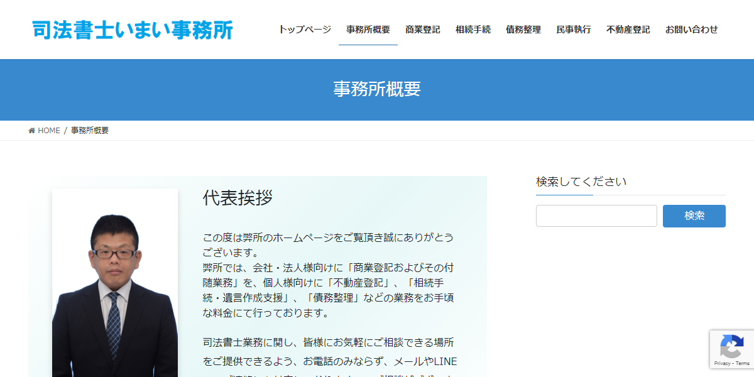Click the active 事務所概要 tab

[x=368, y=29]
